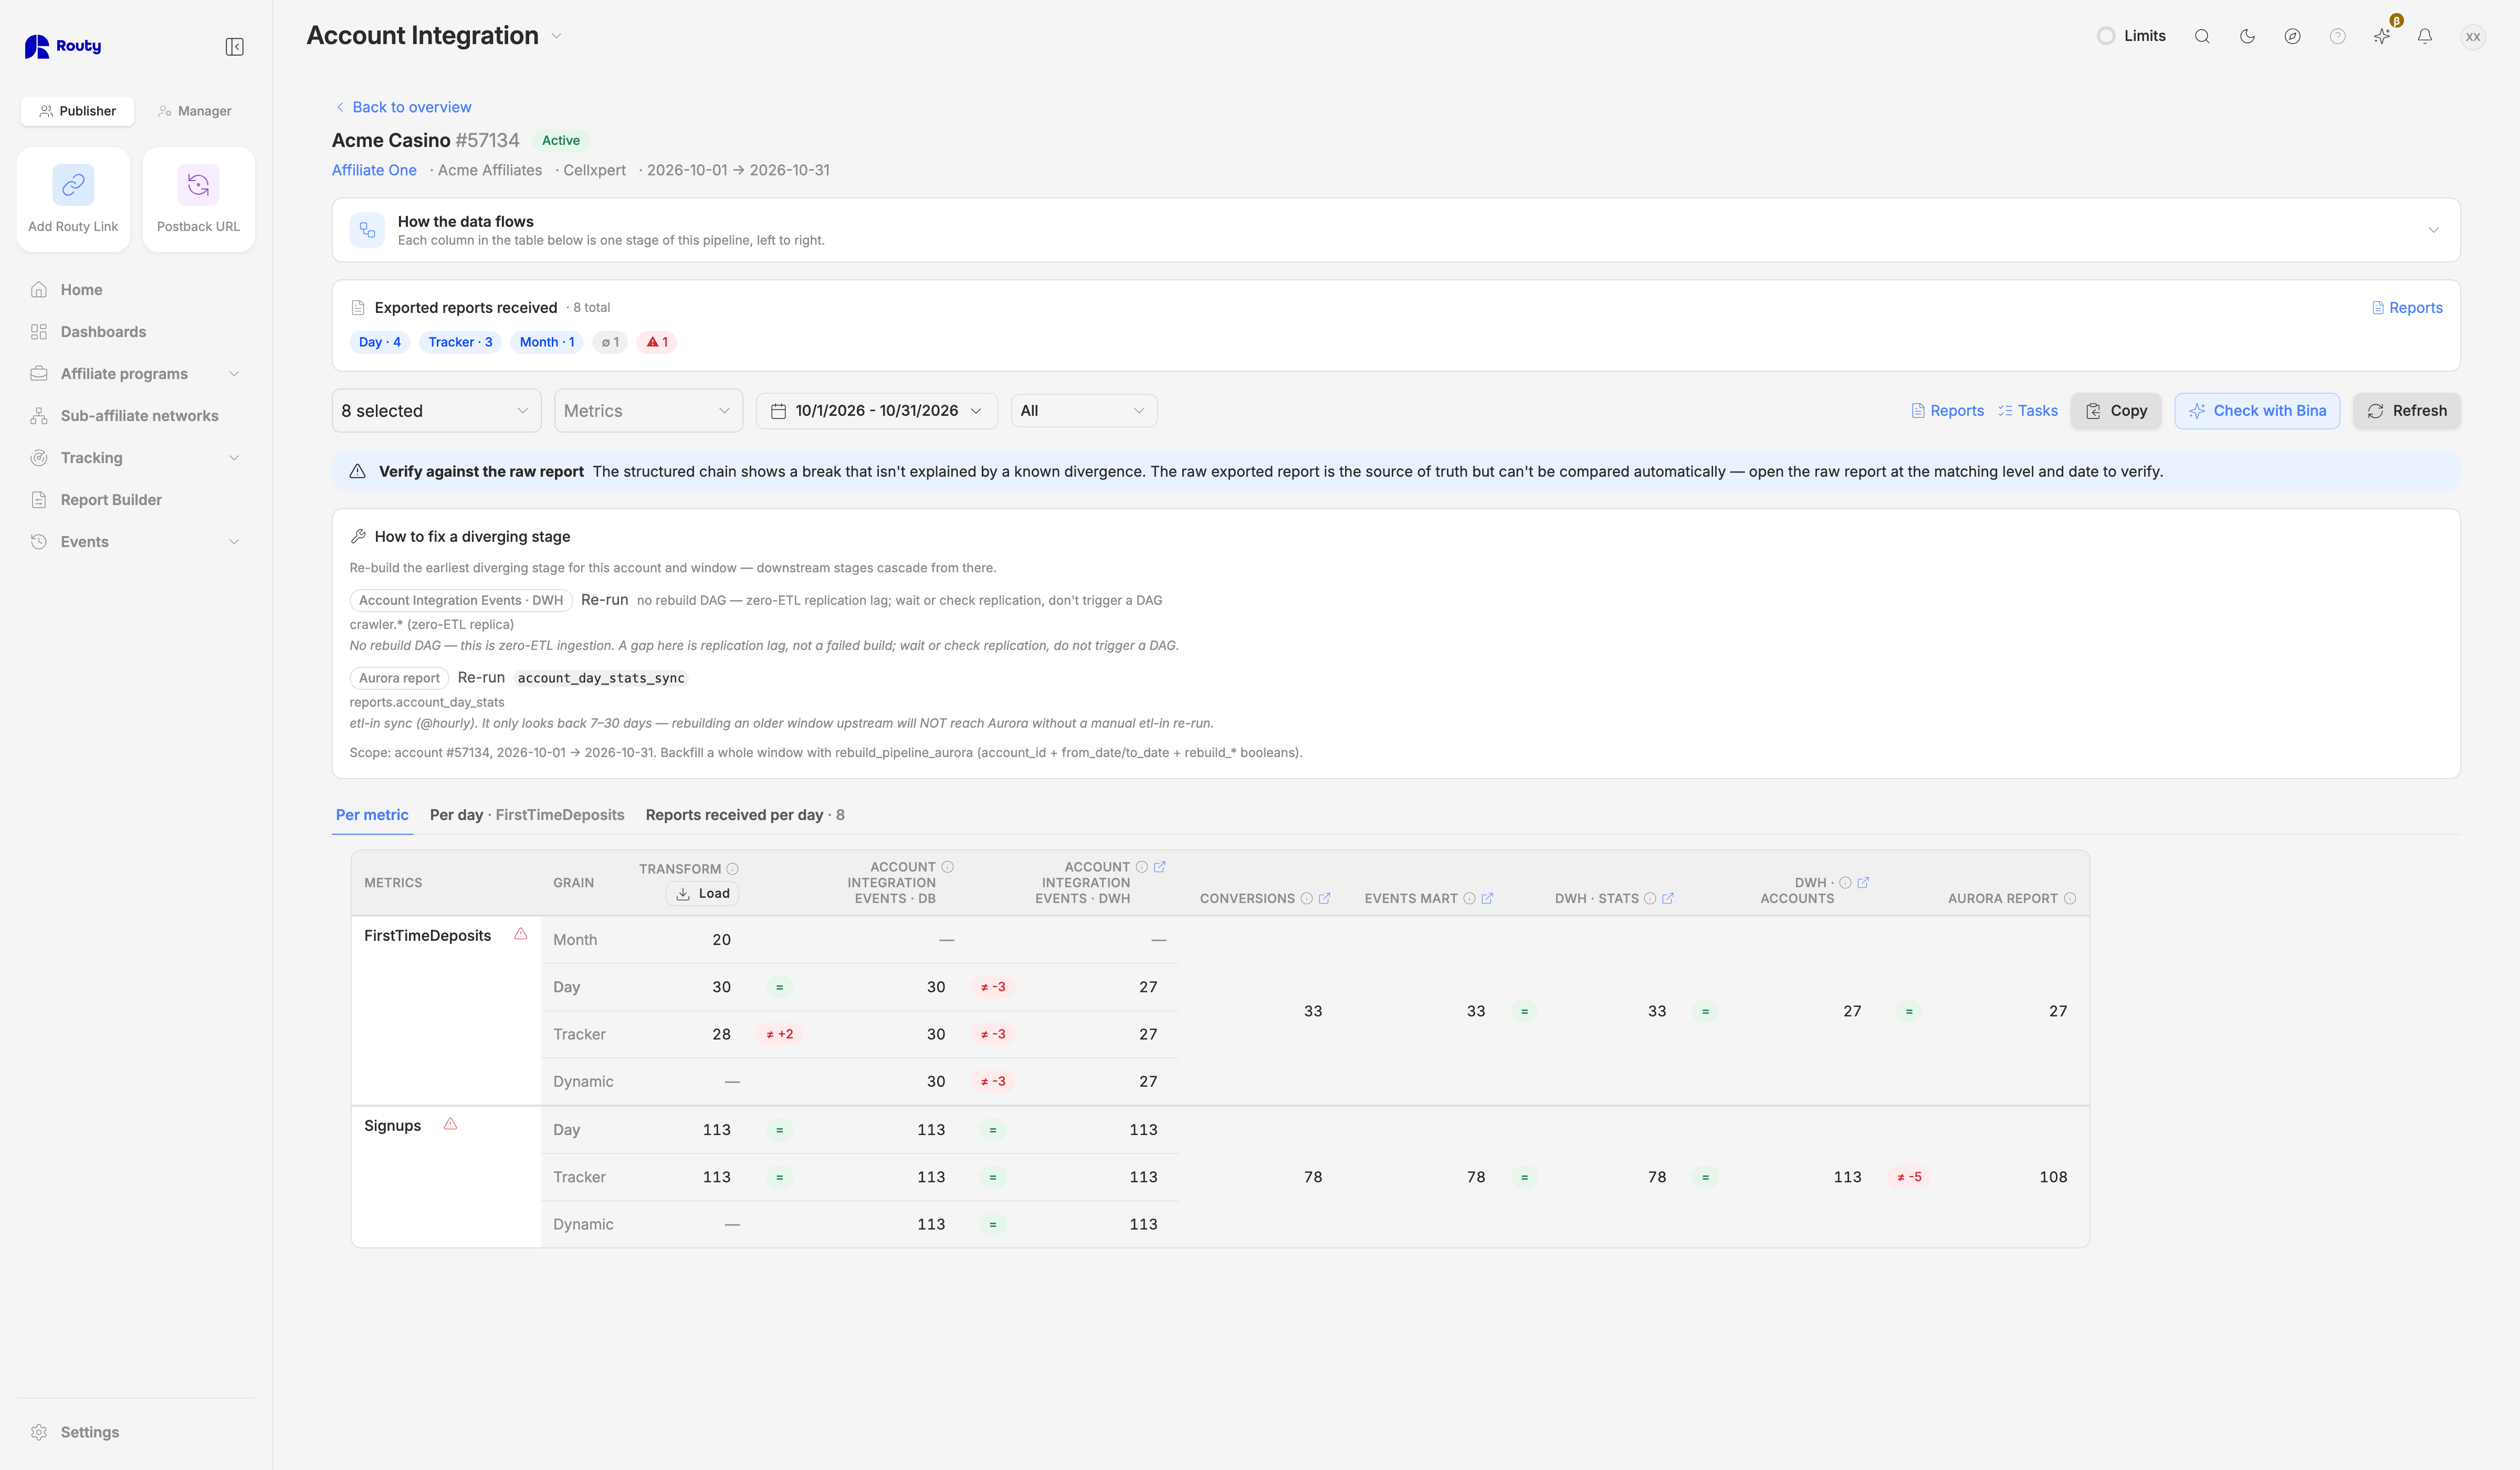Click warning triangle beside Signups

[x=451, y=1124]
